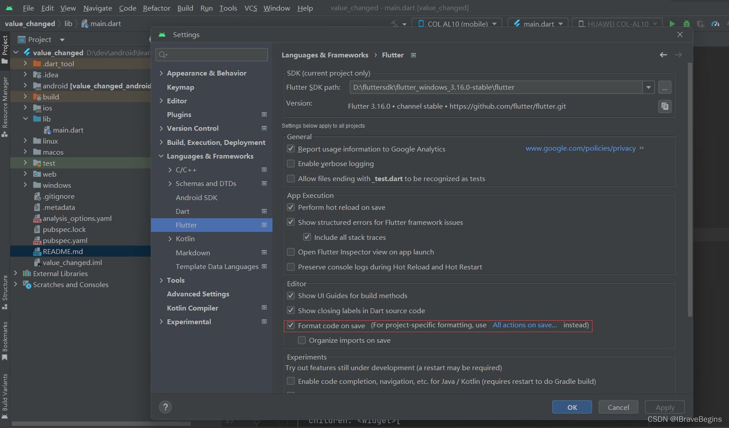Open the Resource Manager side tab
729x428 pixels.
[5, 106]
